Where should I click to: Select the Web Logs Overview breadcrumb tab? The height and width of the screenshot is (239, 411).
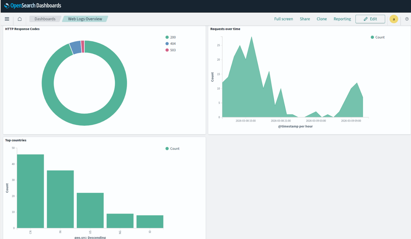[x=85, y=19]
